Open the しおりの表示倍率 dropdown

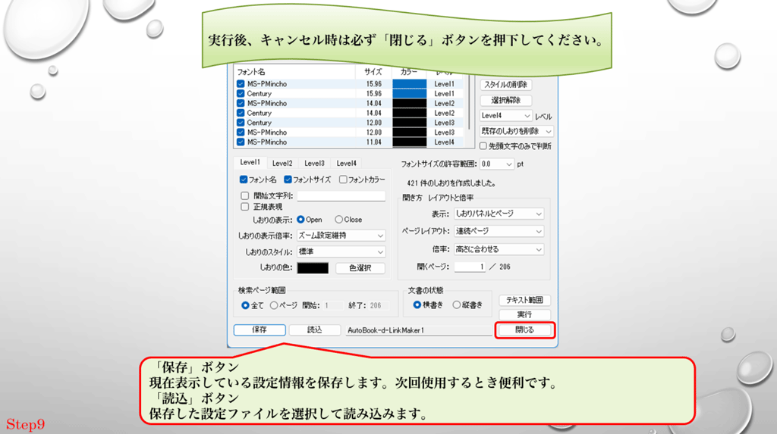point(340,236)
